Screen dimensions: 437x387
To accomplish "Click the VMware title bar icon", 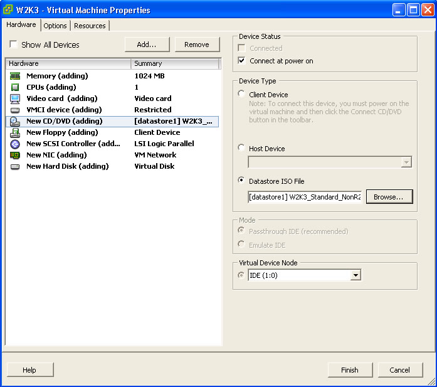I will tap(8, 9).
